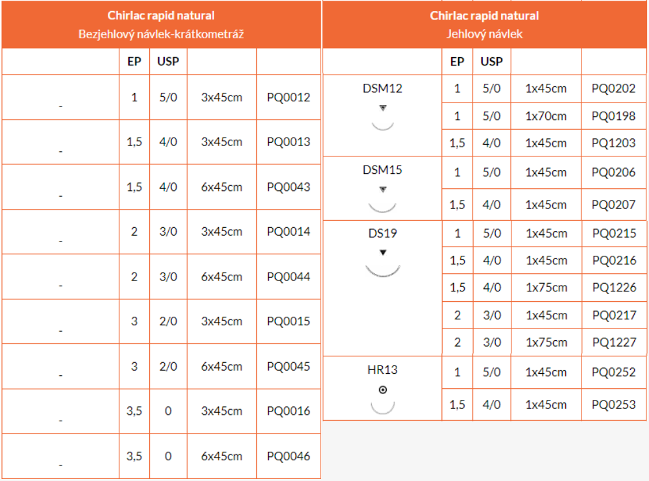The height and width of the screenshot is (481, 649).
Task: Click the DS19 black triangle needle icon
Action: 383,253
